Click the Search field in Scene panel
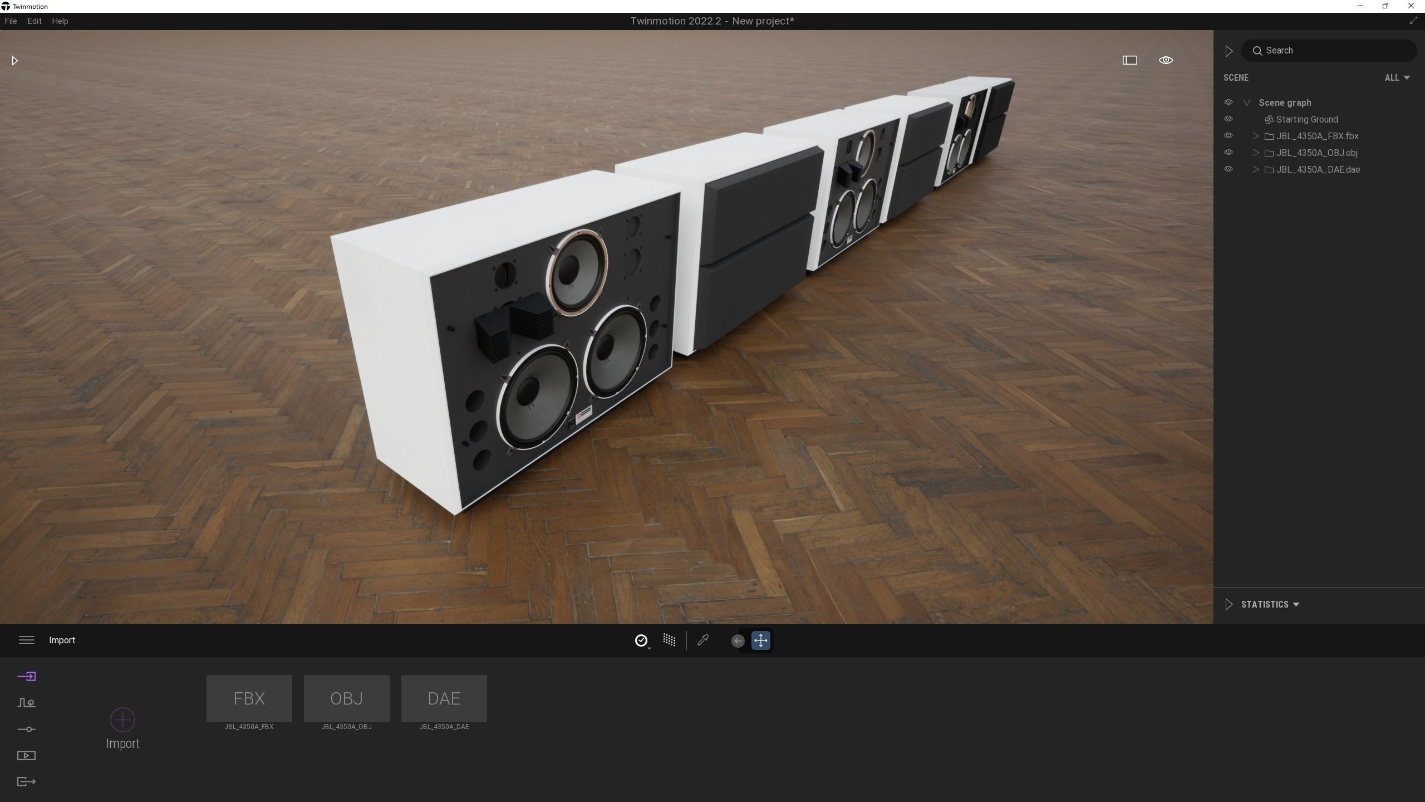1425x802 pixels. [x=1329, y=51]
